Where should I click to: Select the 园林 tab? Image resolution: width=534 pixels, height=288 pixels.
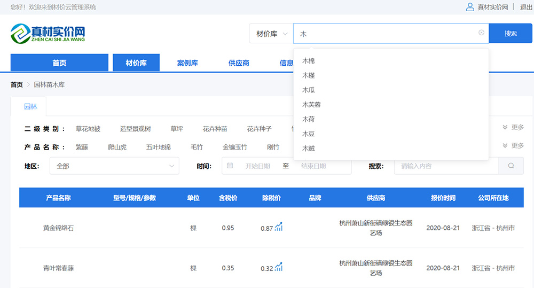point(30,106)
